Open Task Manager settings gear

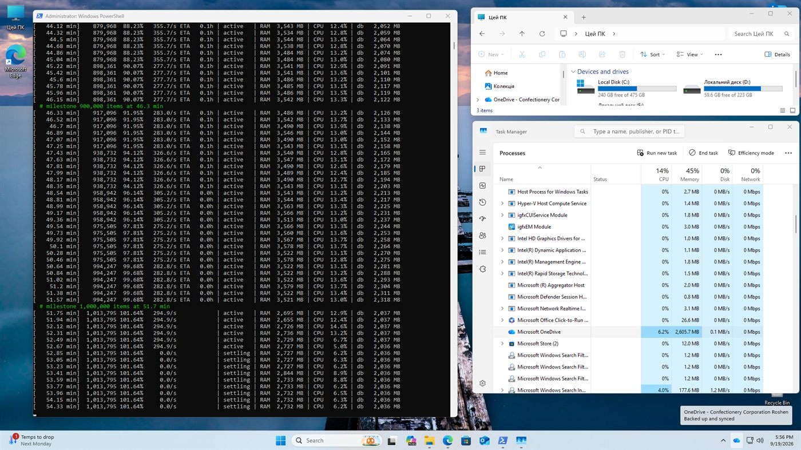[482, 383]
